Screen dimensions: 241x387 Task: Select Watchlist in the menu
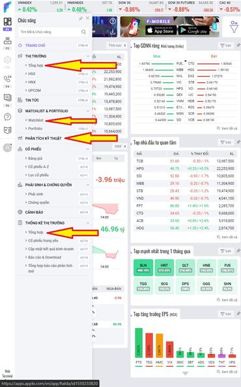click(35, 120)
